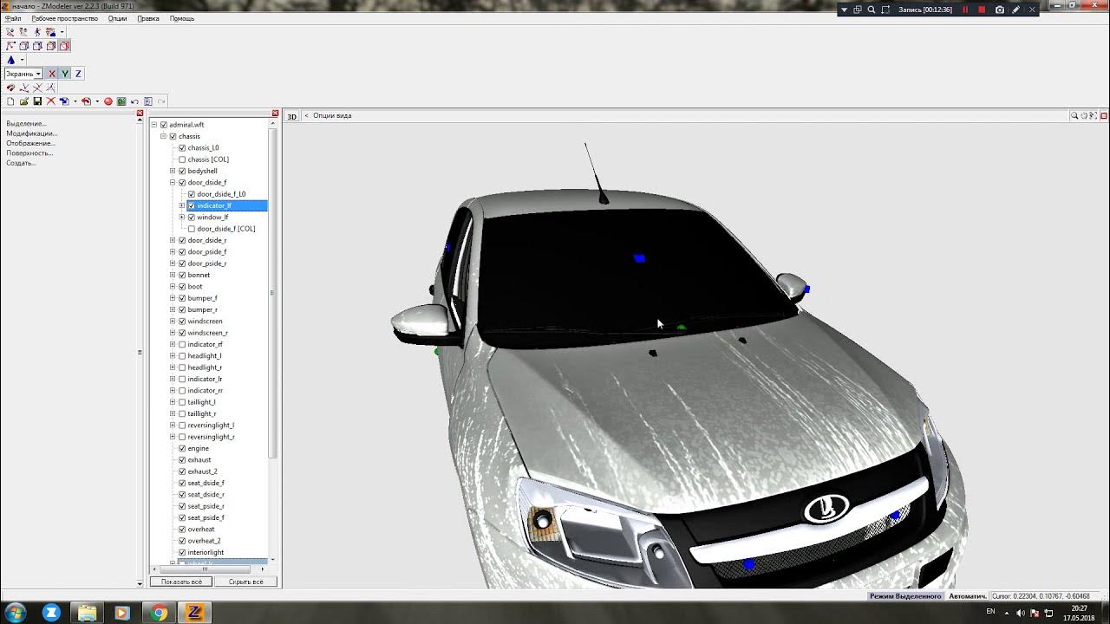Collapse the chassis tree node

point(163,136)
